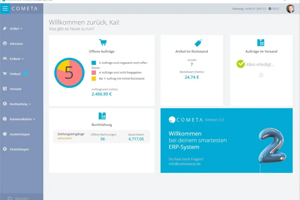This screenshot has height=200, width=300.
Task: Click the shopping cart icon above Offene Aufträge
Action: (103, 42)
